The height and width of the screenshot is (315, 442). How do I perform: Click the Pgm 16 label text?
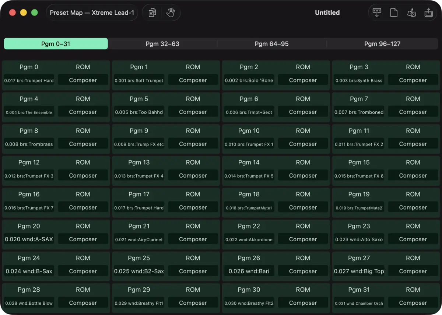(x=29, y=195)
